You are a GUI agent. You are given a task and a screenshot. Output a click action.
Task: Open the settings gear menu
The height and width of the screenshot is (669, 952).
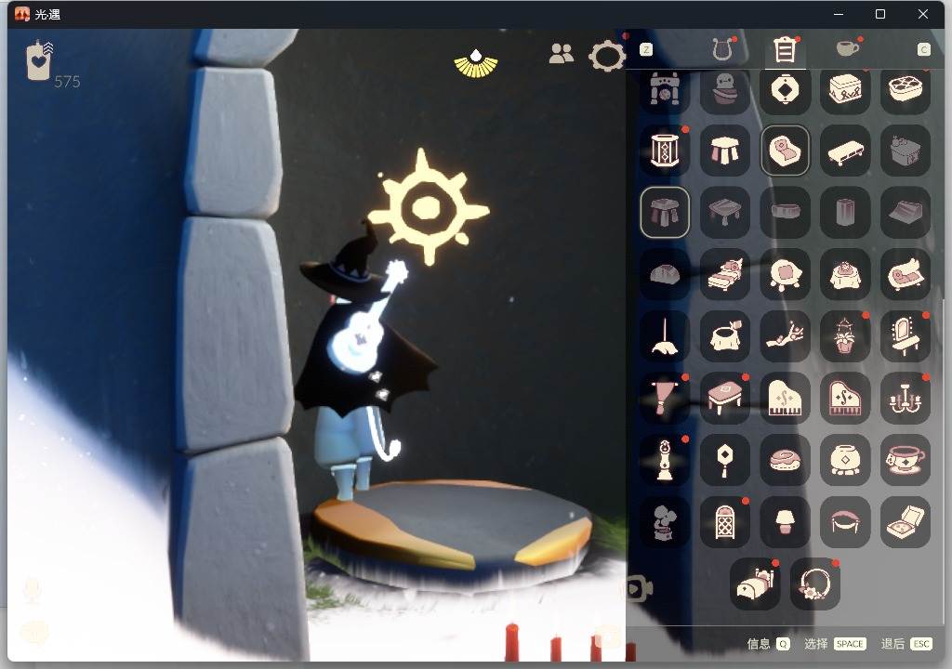point(607,56)
